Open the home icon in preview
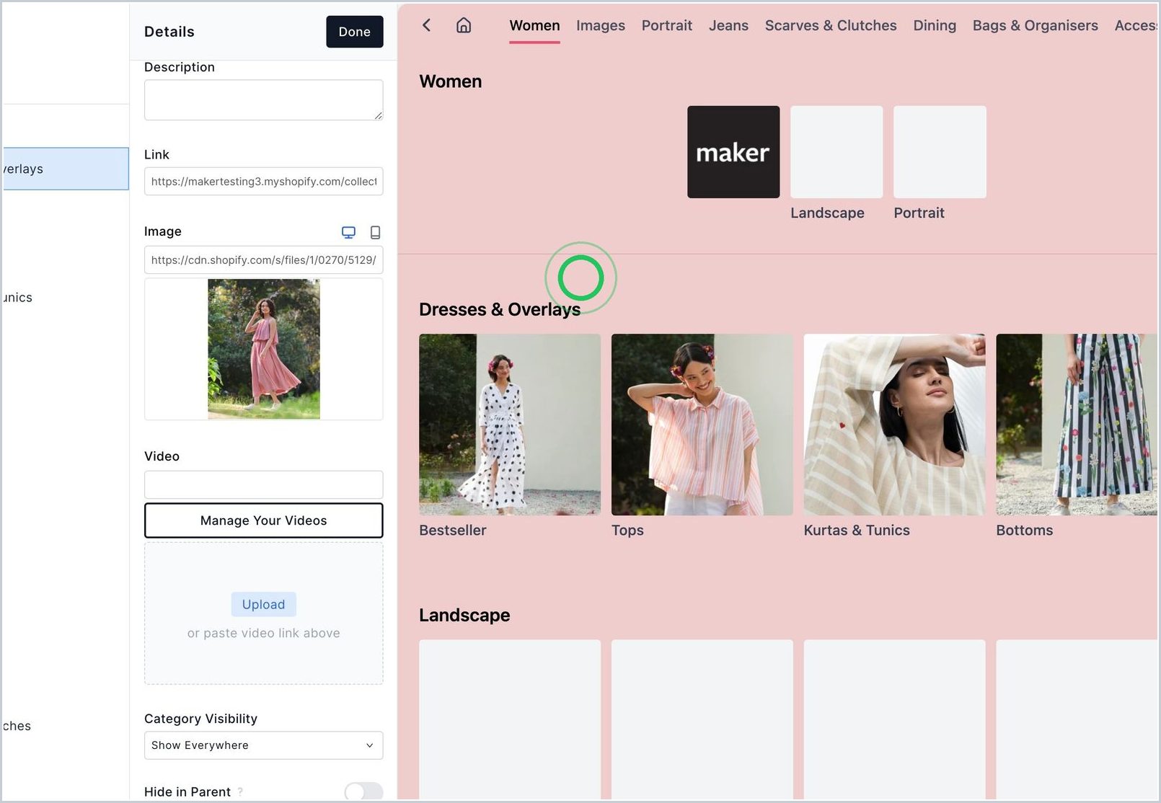The image size is (1161, 803). (x=464, y=25)
